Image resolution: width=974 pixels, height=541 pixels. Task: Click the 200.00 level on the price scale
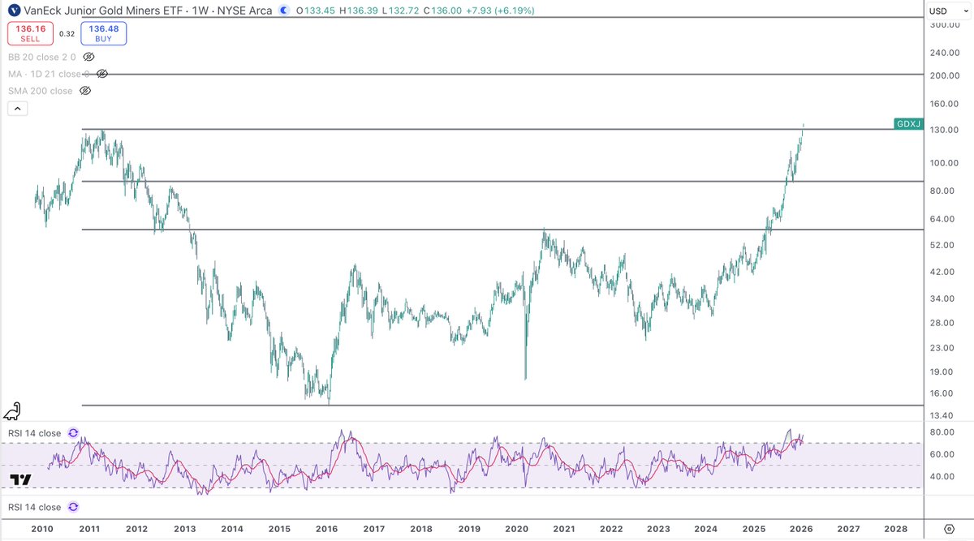click(x=946, y=75)
